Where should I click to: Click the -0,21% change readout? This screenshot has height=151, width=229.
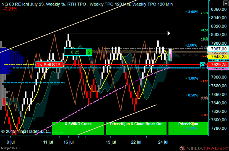click(x=10, y=9)
